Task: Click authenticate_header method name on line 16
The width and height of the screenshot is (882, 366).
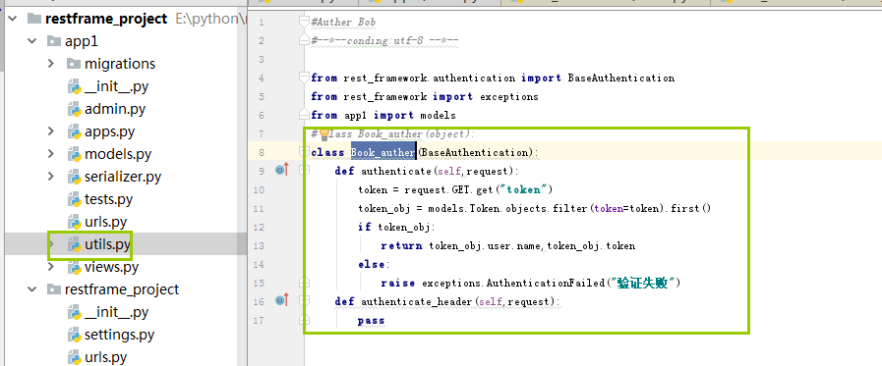Action: [x=416, y=301]
